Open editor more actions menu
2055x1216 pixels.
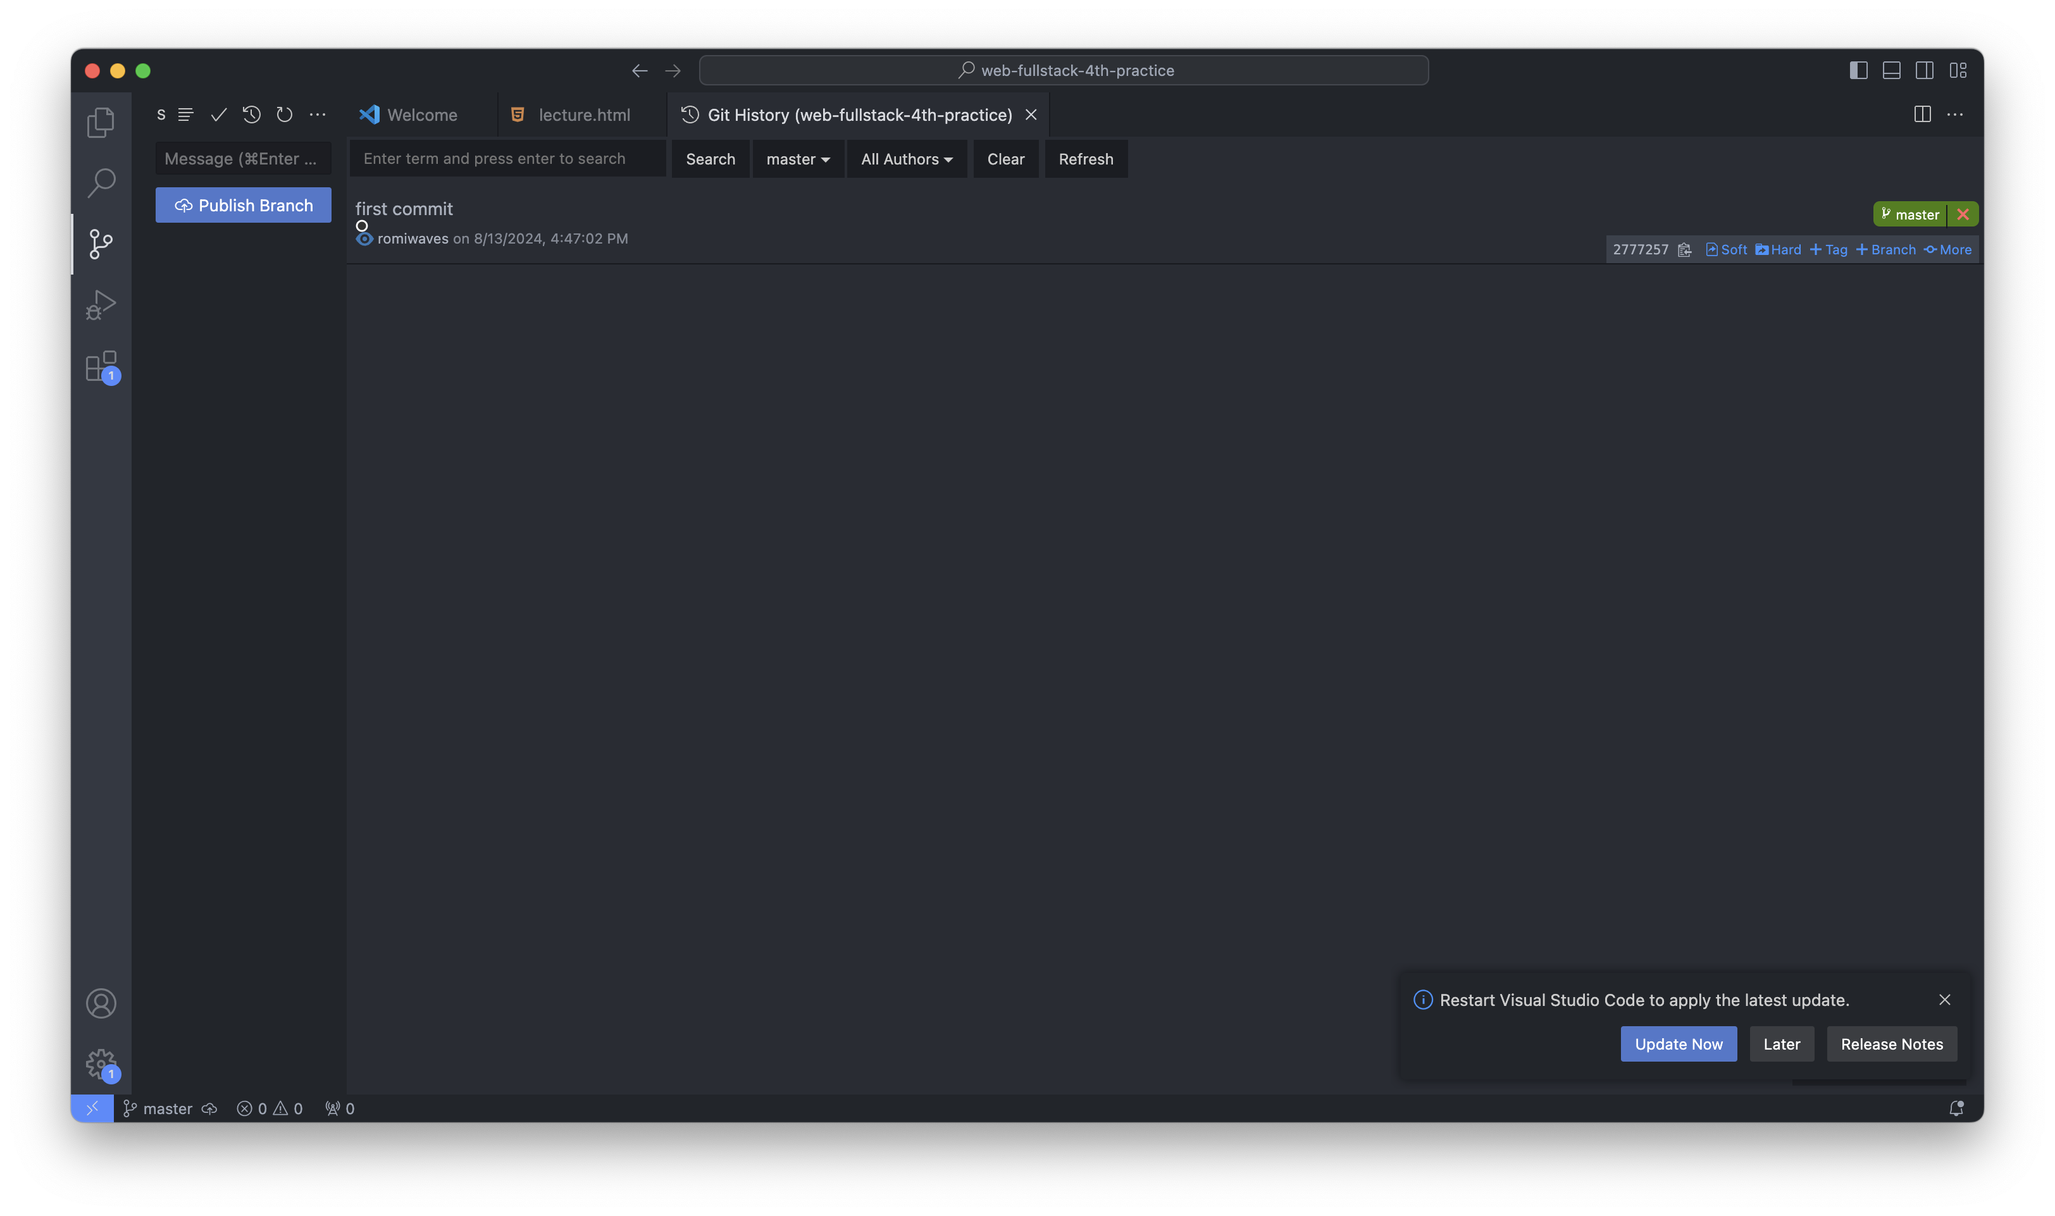[x=1954, y=115]
